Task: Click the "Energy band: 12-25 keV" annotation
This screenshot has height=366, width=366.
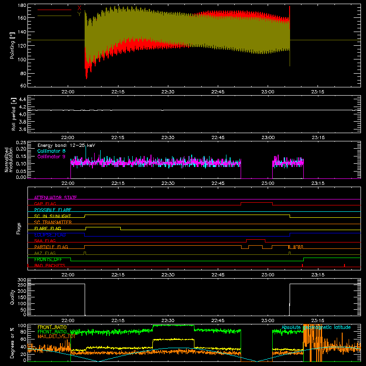Action: click(x=66, y=145)
